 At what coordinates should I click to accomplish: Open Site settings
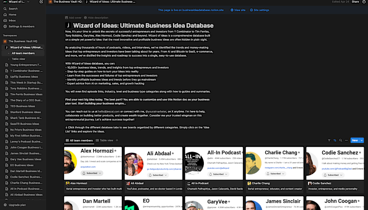pos(259,10)
